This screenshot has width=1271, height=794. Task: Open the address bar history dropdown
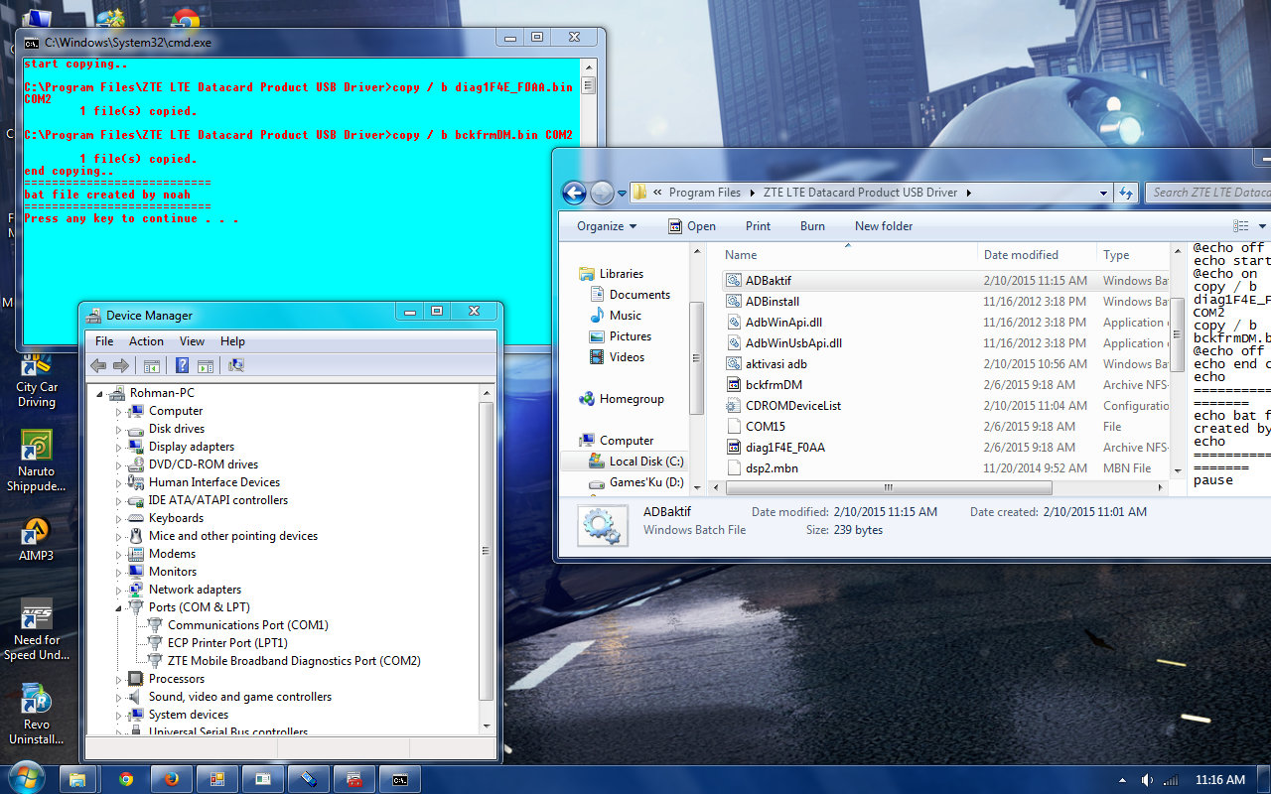(x=1103, y=194)
